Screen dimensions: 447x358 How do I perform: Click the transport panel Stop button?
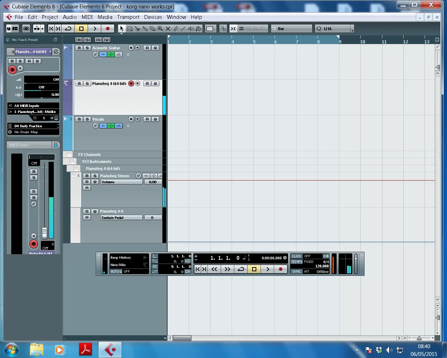click(x=254, y=269)
